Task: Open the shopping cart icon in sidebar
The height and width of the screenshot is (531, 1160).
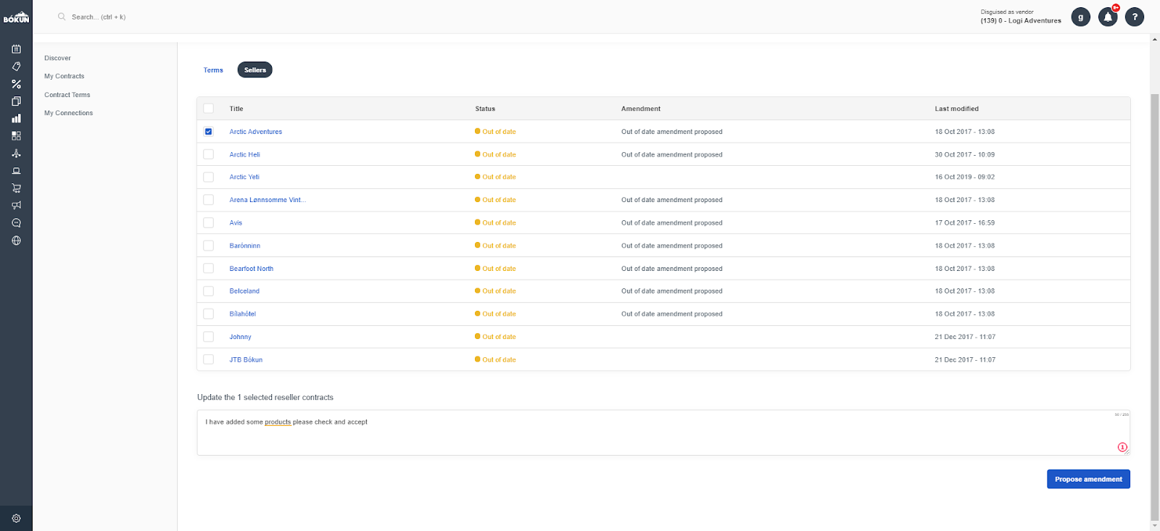Action: click(x=16, y=188)
